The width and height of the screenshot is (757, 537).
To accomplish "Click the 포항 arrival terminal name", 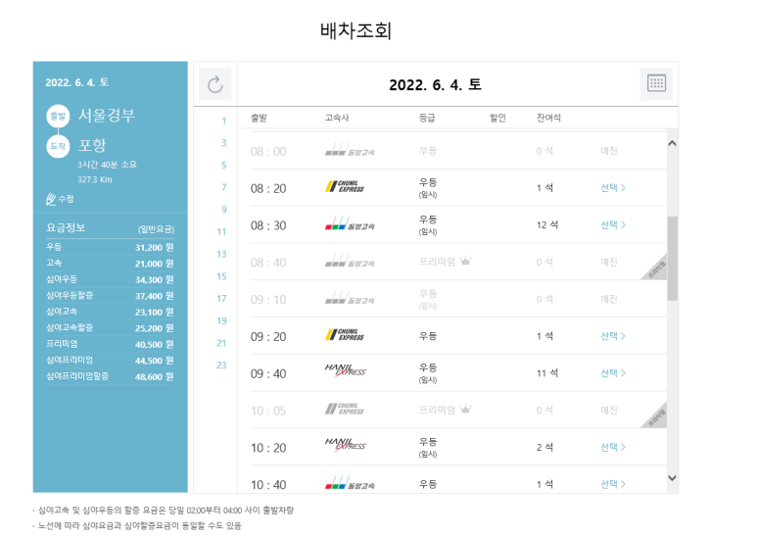I will pyautogui.click(x=92, y=145).
